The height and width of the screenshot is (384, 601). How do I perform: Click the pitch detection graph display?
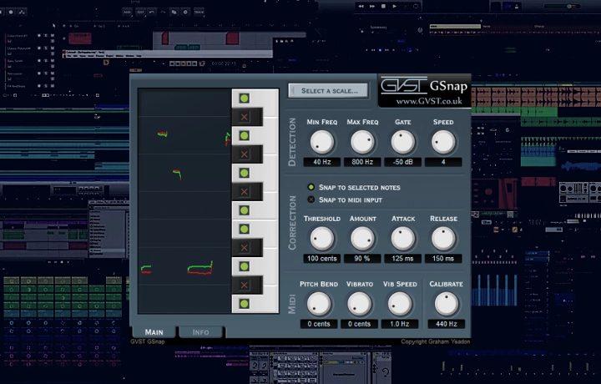click(184, 201)
